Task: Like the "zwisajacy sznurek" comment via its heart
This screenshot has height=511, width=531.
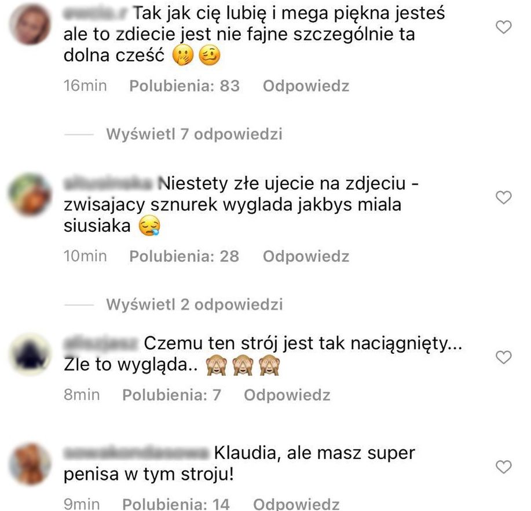Action: click(504, 198)
